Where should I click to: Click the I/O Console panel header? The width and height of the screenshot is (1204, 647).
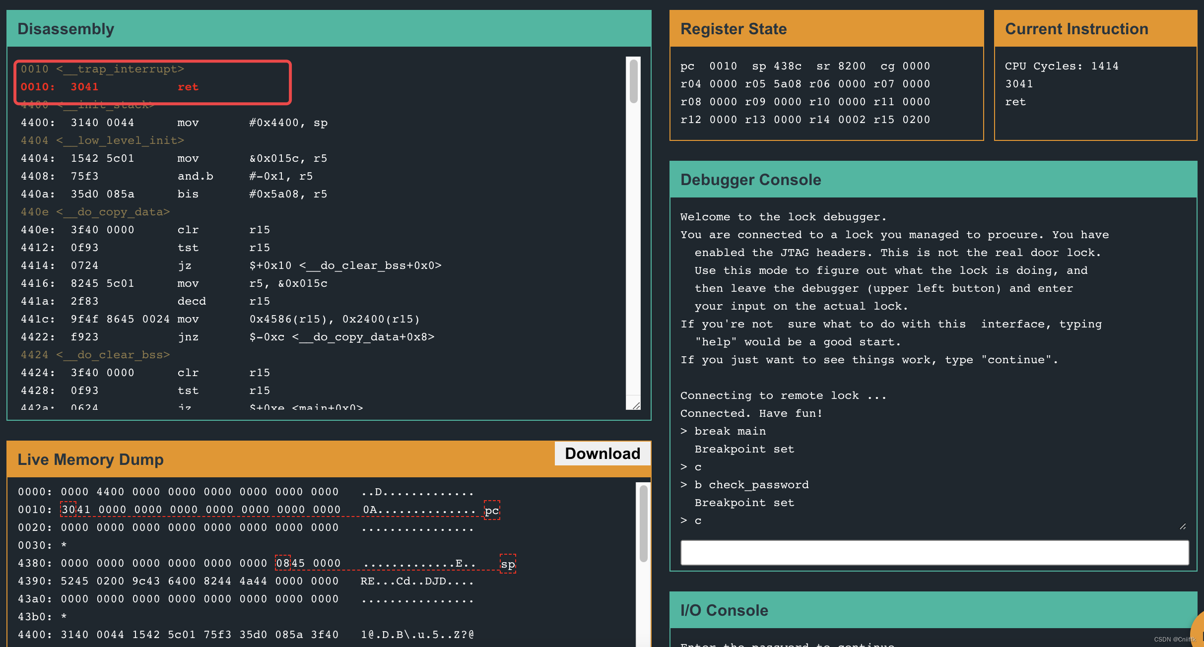pos(933,610)
